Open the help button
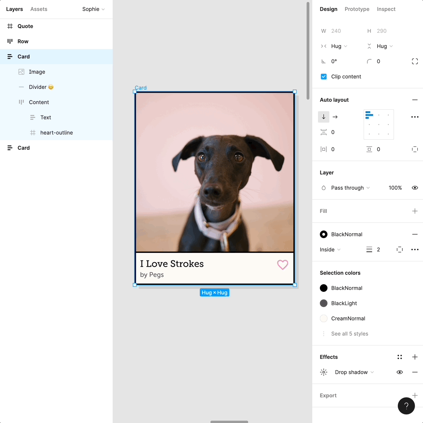Image resolution: width=423 pixels, height=423 pixels. tap(406, 405)
